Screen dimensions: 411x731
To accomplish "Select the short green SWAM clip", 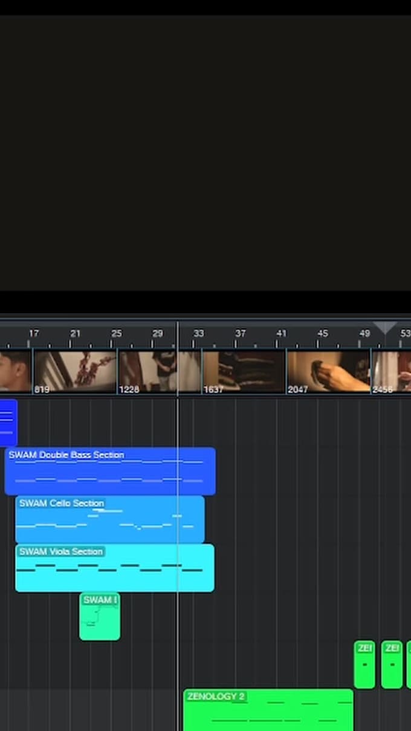I will [100, 616].
